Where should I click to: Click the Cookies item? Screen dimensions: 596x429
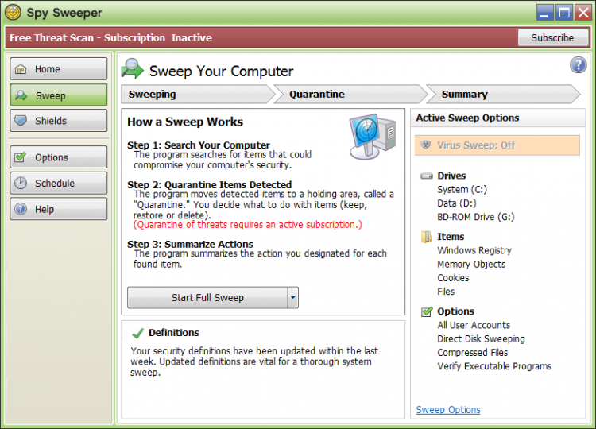tap(453, 278)
